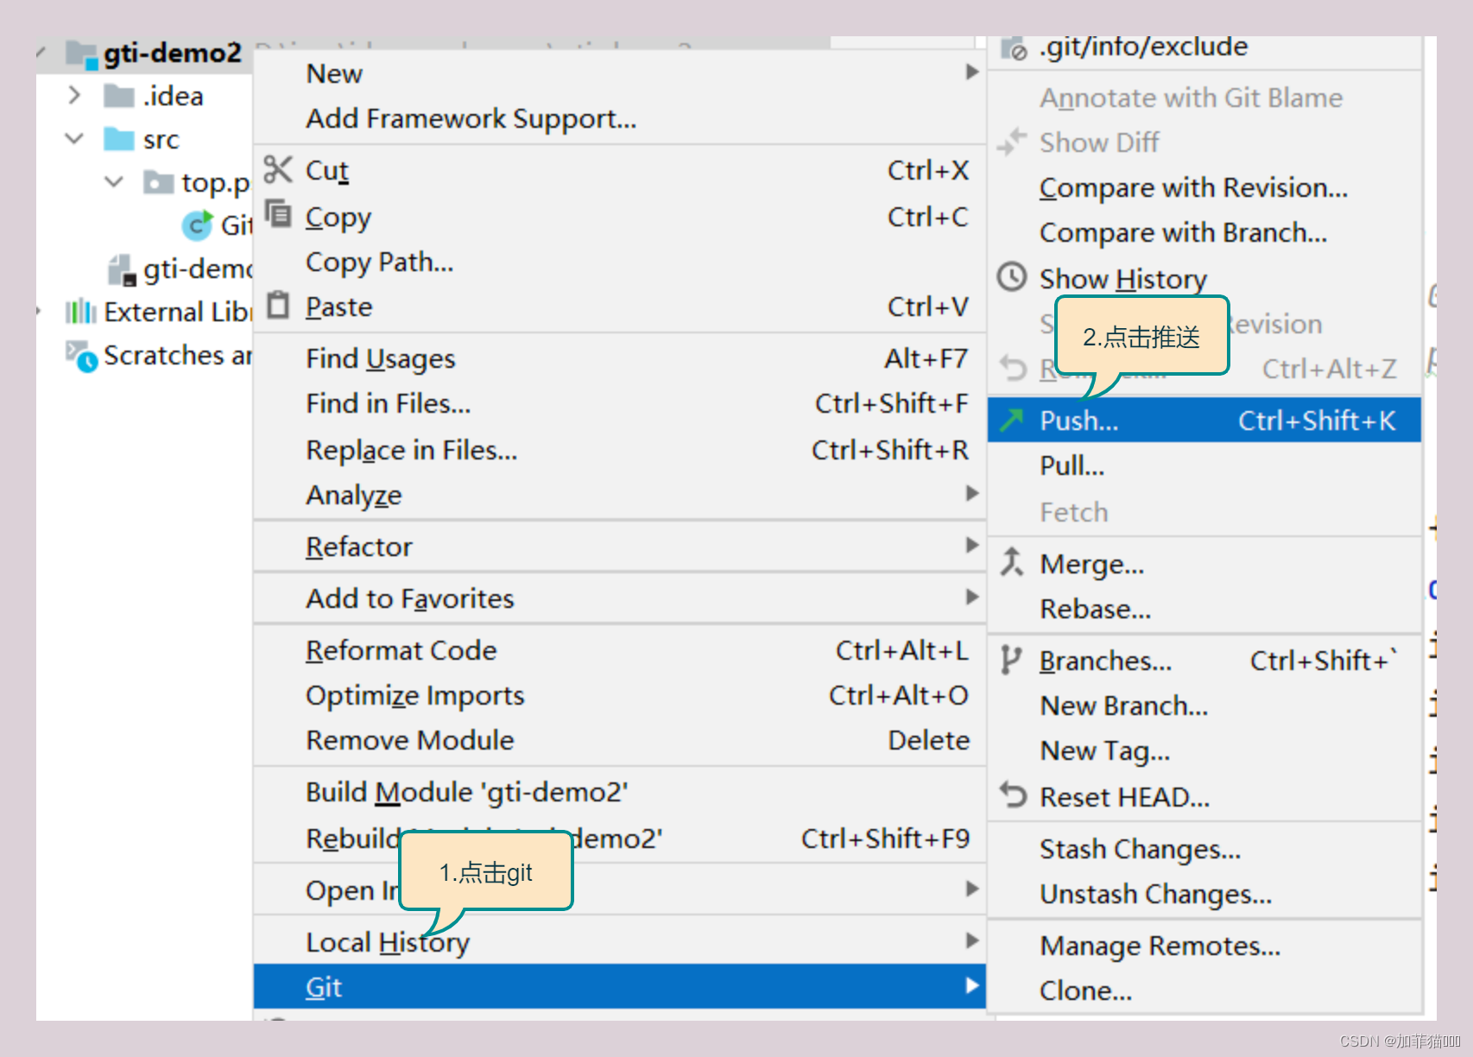
Task: Click the green Push arrow icon
Action: pos(1011,420)
